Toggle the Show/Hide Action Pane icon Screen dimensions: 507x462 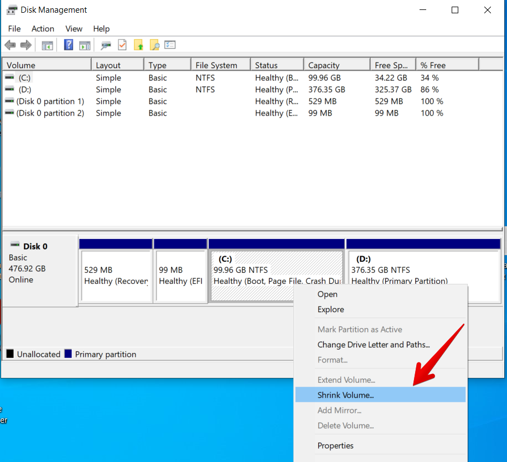pyautogui.click(x=85, y=45)
